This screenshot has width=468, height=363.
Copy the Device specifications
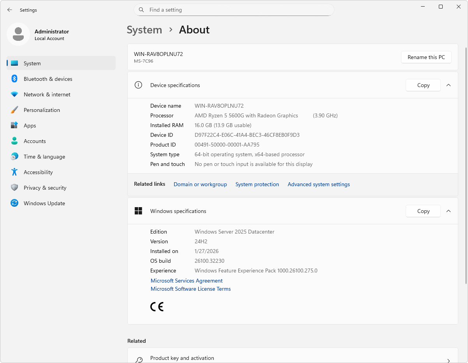423,85
